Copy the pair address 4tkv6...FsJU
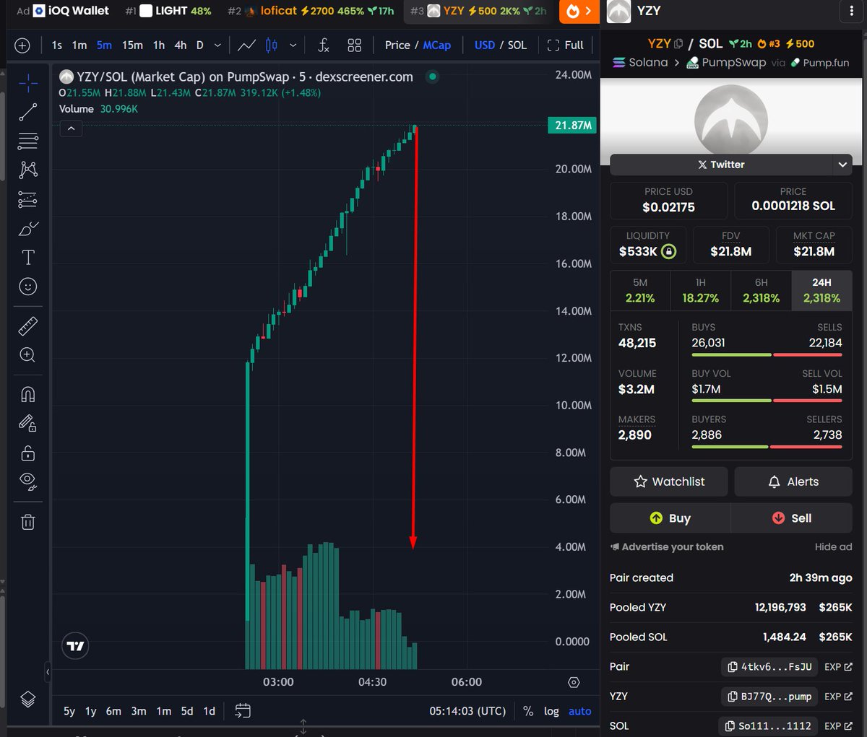The height and width of the screenshot is (737, 867). click(769, 667)
